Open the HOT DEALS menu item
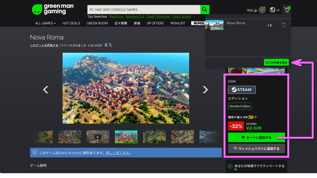 point(71,23)
